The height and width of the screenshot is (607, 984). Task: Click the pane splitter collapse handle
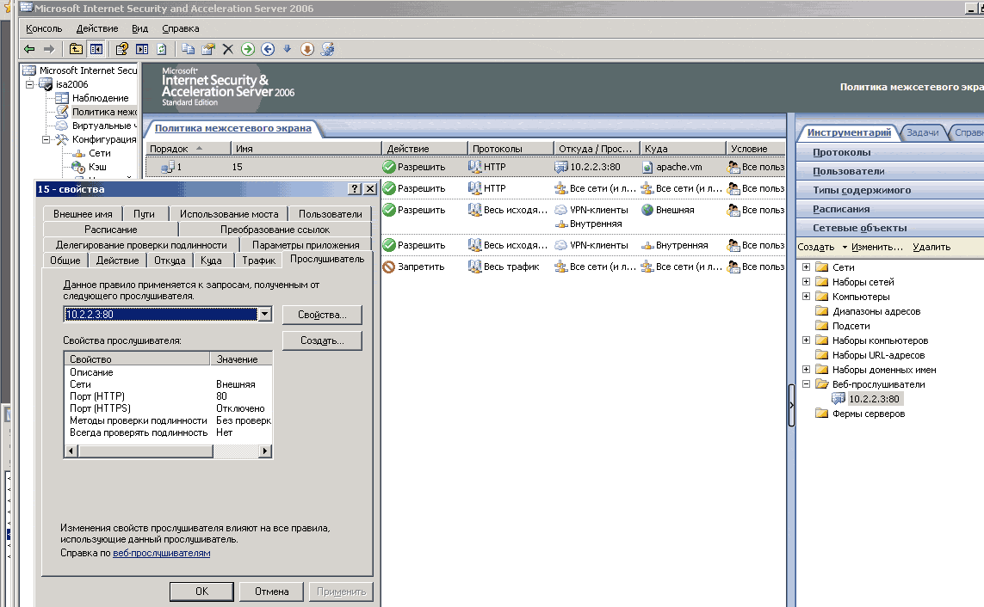point(791,405)
